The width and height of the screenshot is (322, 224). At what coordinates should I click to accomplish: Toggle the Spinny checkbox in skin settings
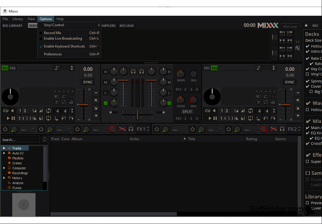[307, 81]
